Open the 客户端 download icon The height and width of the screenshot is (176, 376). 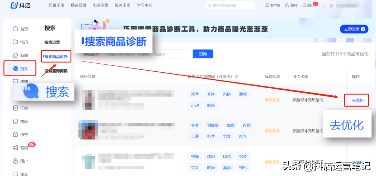click(x=272, y=5)
